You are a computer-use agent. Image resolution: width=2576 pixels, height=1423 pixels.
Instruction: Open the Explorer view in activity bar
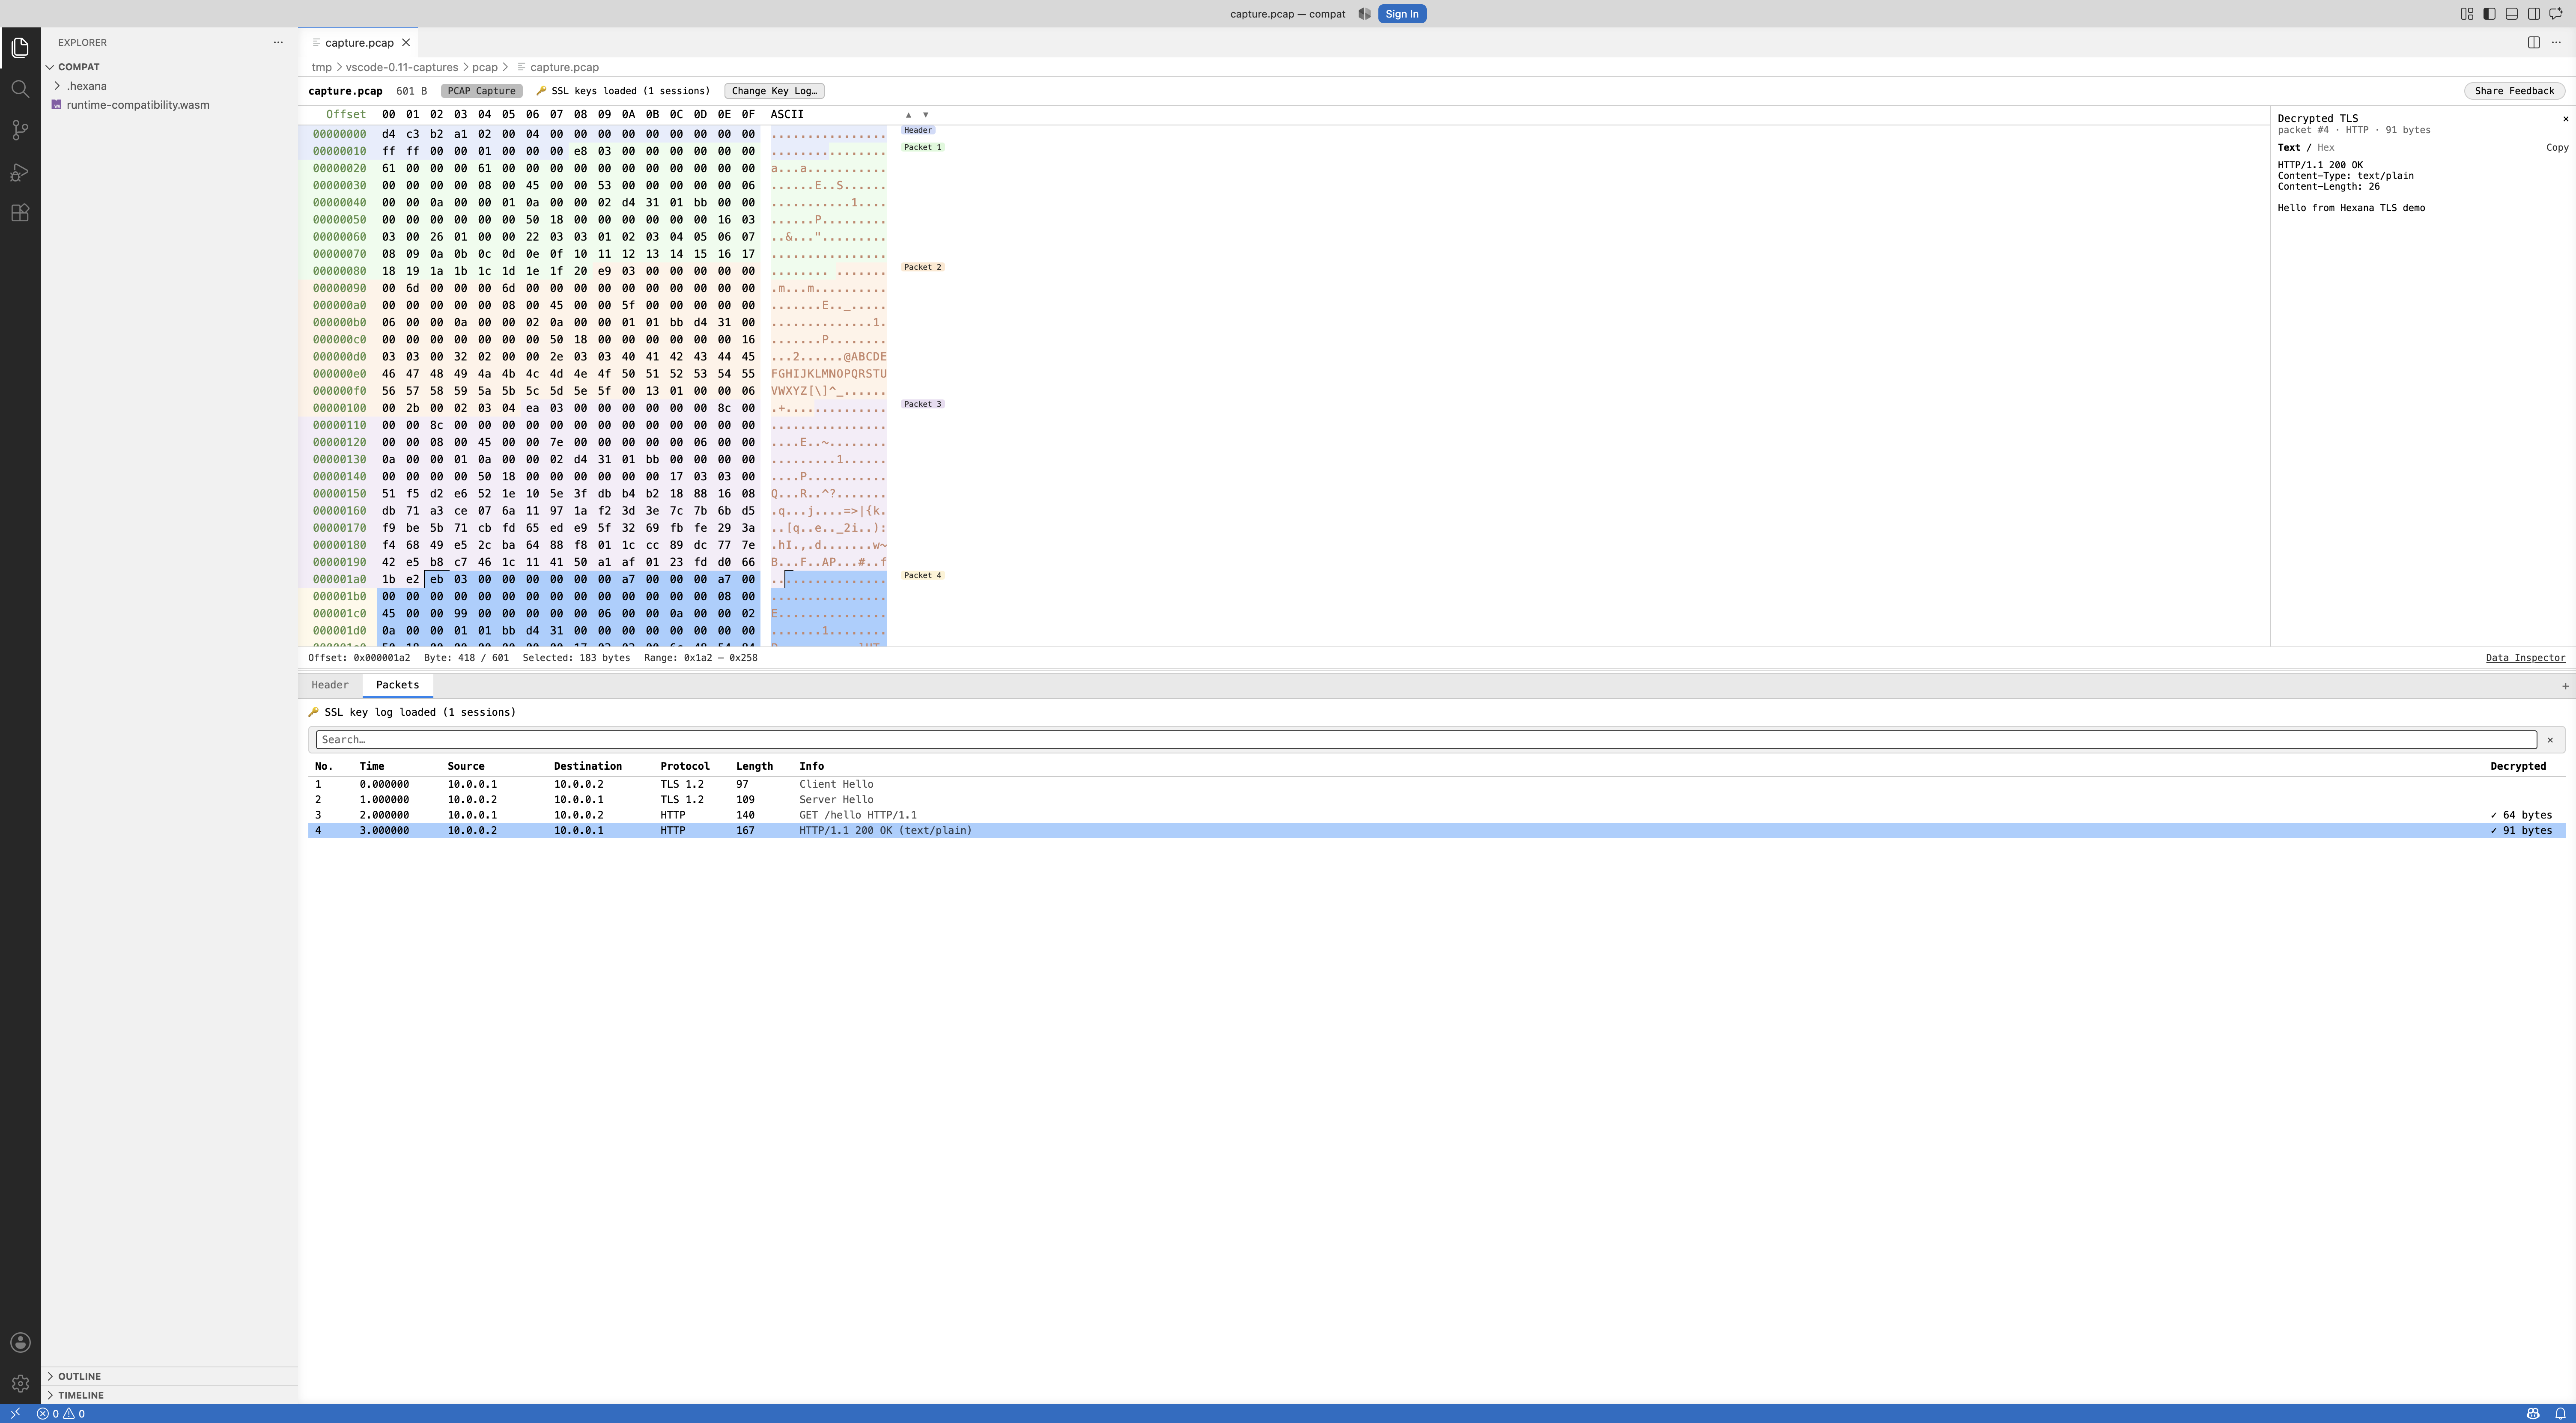(x=20, y=48)
